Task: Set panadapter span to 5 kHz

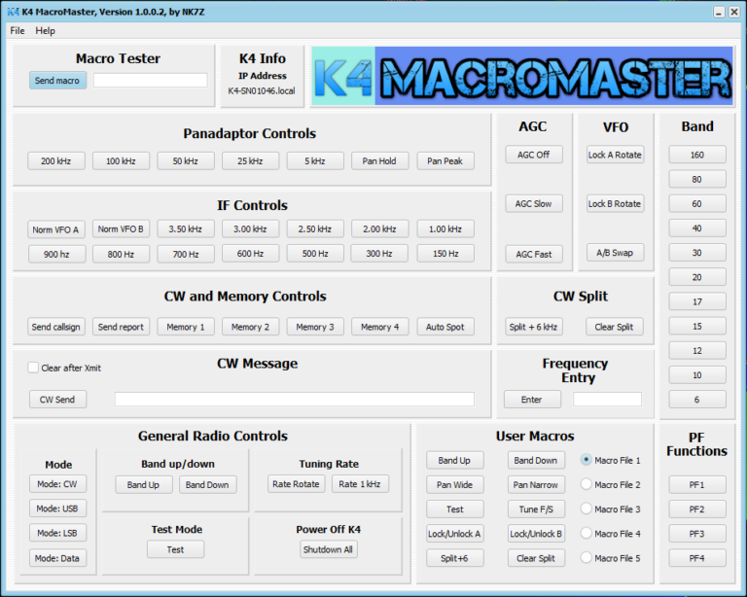Action: pos(315,160)
